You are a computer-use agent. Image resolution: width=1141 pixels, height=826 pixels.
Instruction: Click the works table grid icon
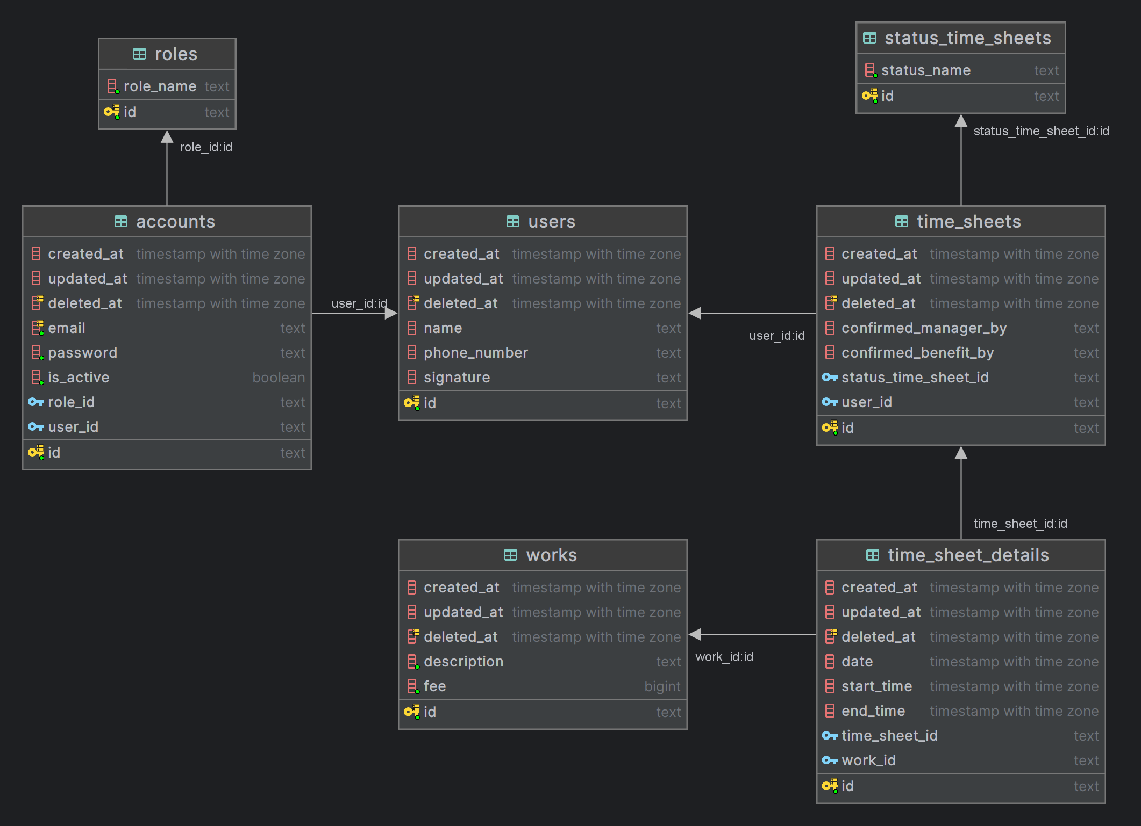click(x=511, y=555)
